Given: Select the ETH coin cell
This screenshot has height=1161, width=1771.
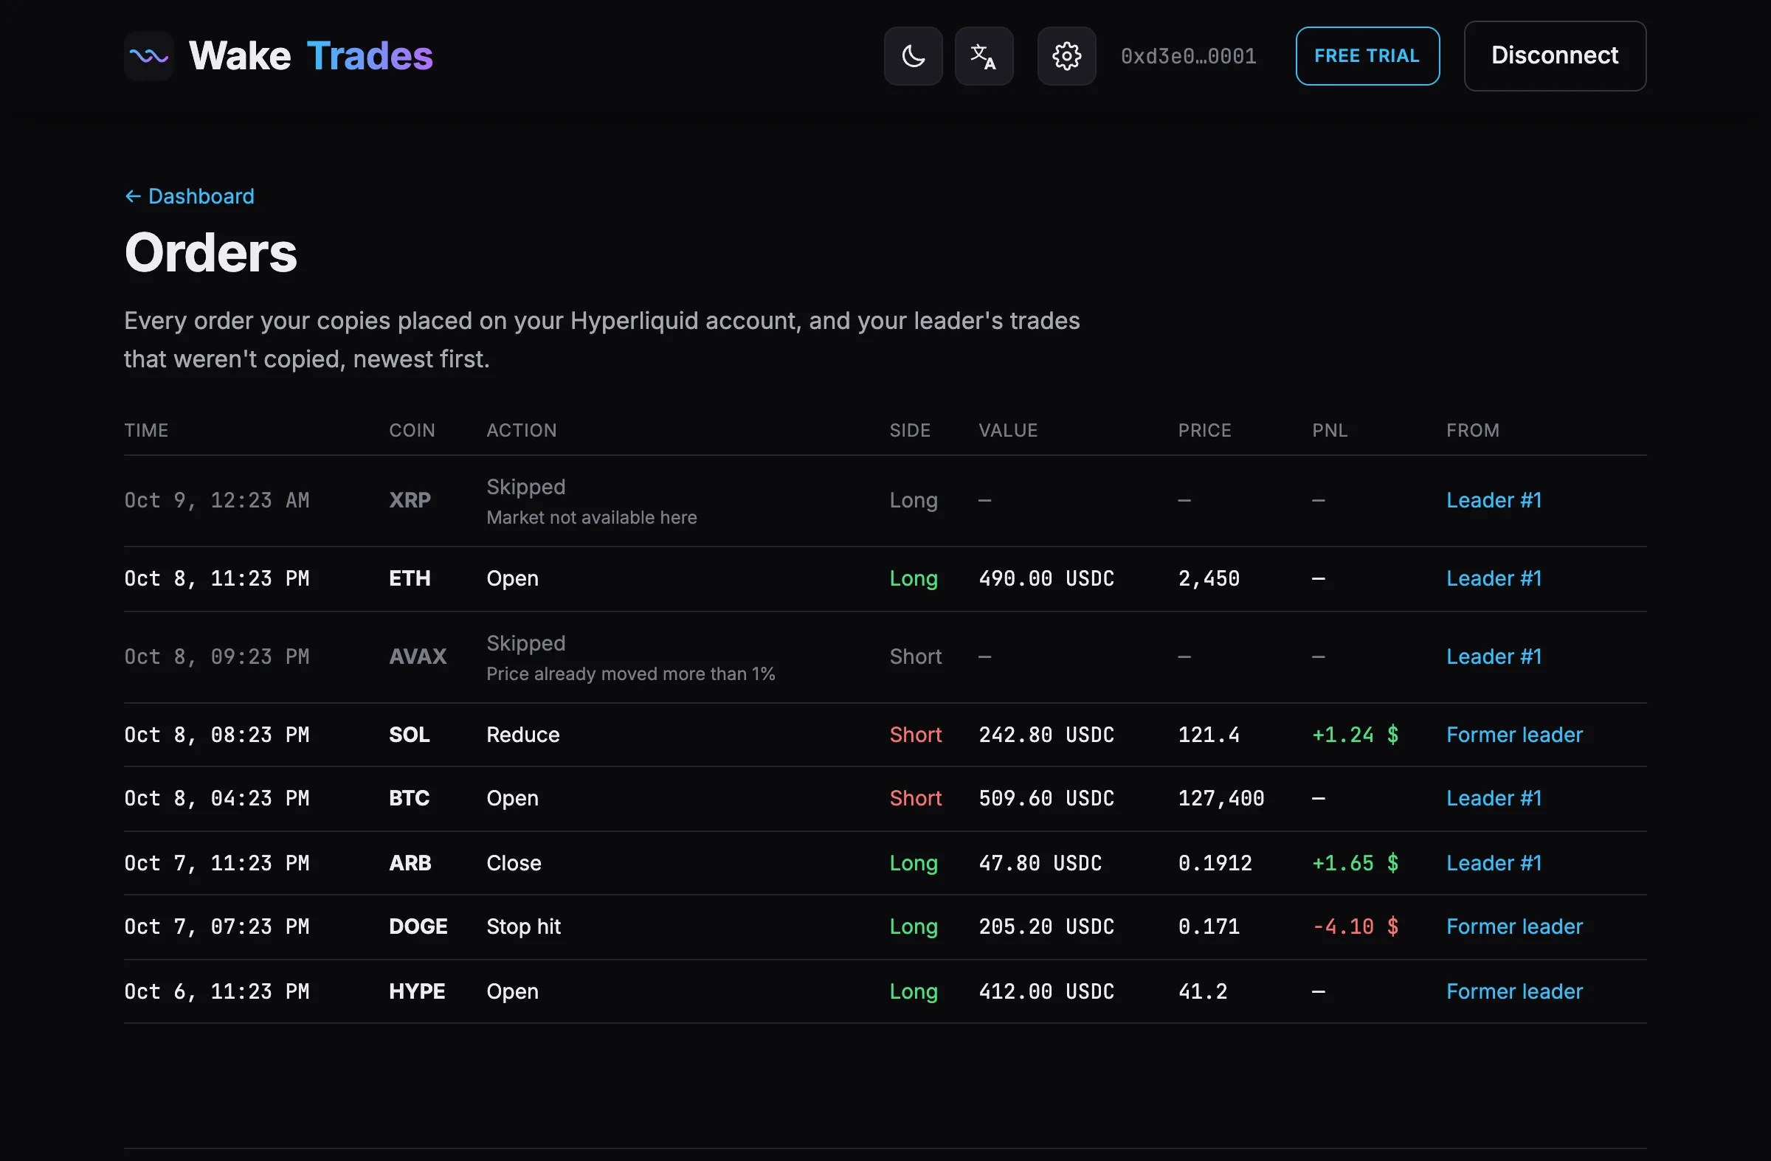Looking at the screenshot, I should coord(410,578).
